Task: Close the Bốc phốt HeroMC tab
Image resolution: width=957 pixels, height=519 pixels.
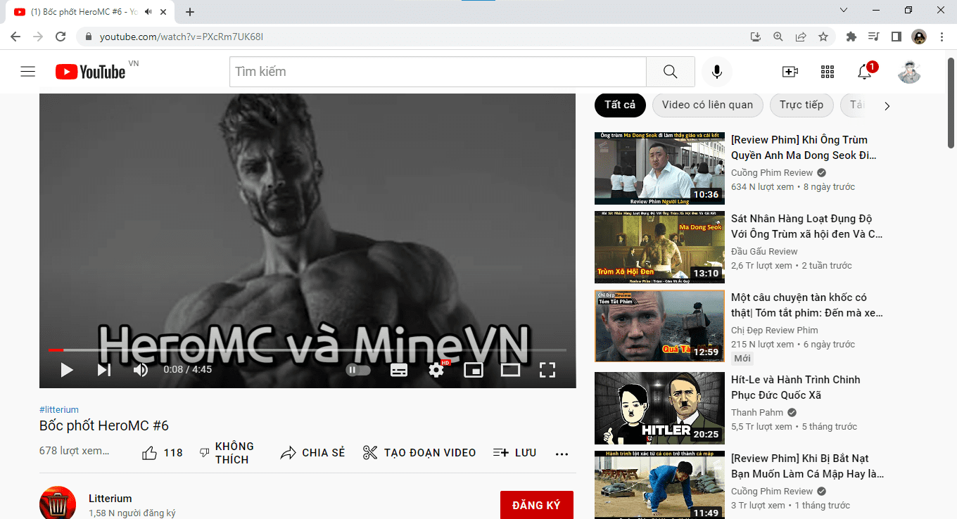Action: (x=163, y=12)
